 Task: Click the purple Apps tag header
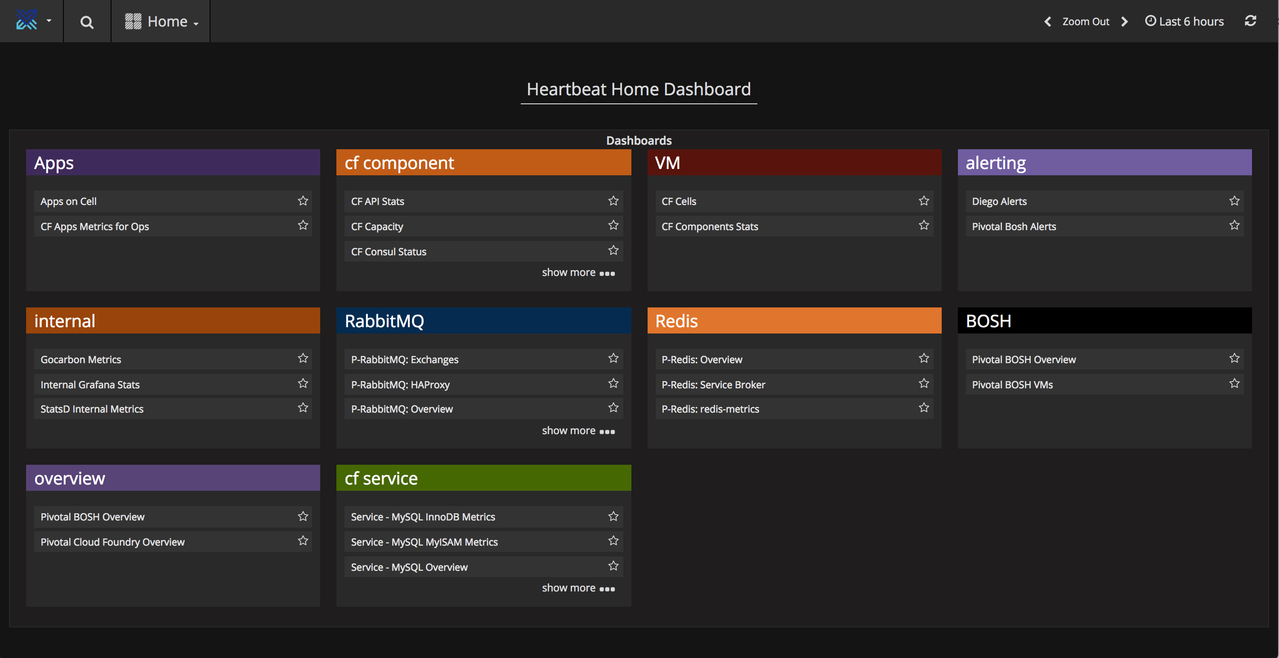point(173,162)
